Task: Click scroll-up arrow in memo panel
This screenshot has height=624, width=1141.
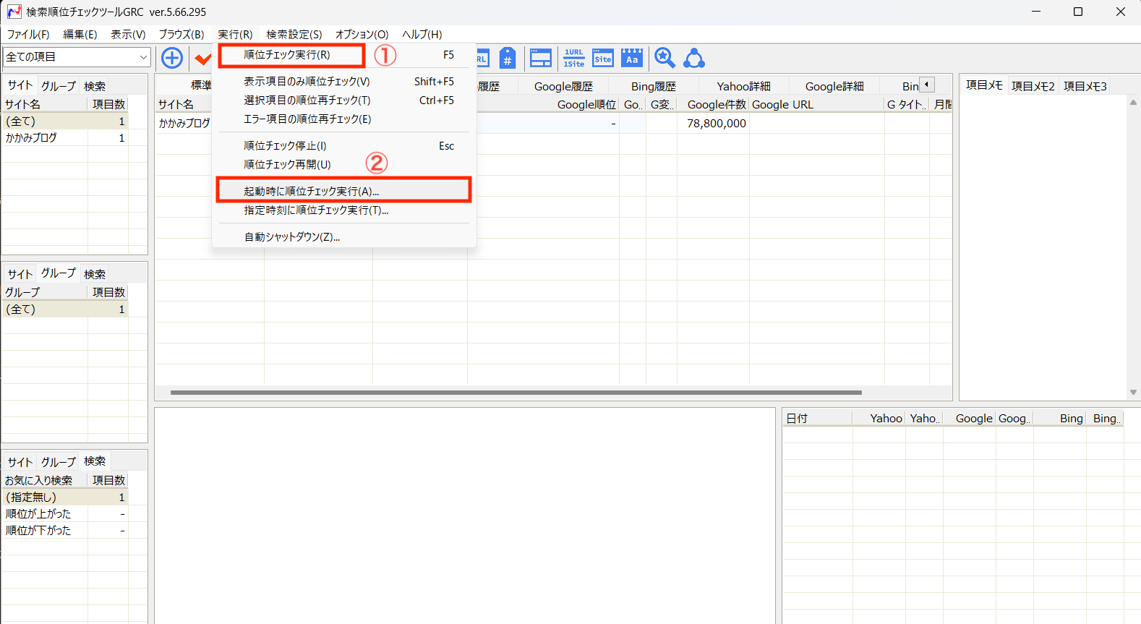Action: (x=1133, y=102)
